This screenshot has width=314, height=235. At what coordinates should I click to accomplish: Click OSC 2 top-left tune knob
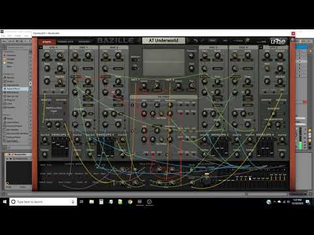(x=105, y=55)
